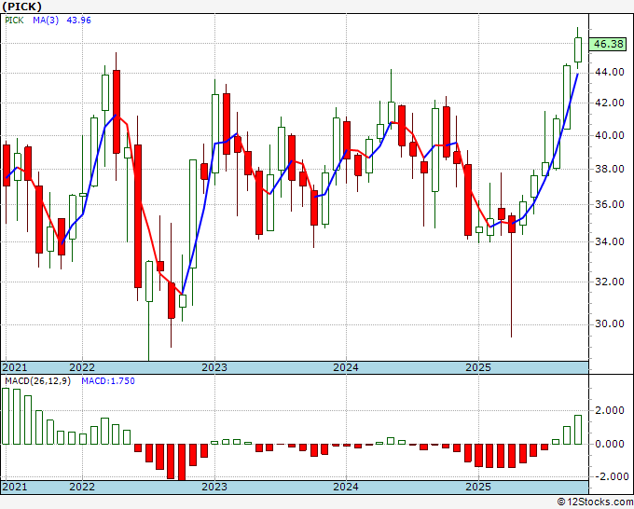Image resolution: width=634 pixels, height=509 pixels.
Task: Click the 2022 label on price chart timeline
Action: pyautogui.click(x=82, y=367)
